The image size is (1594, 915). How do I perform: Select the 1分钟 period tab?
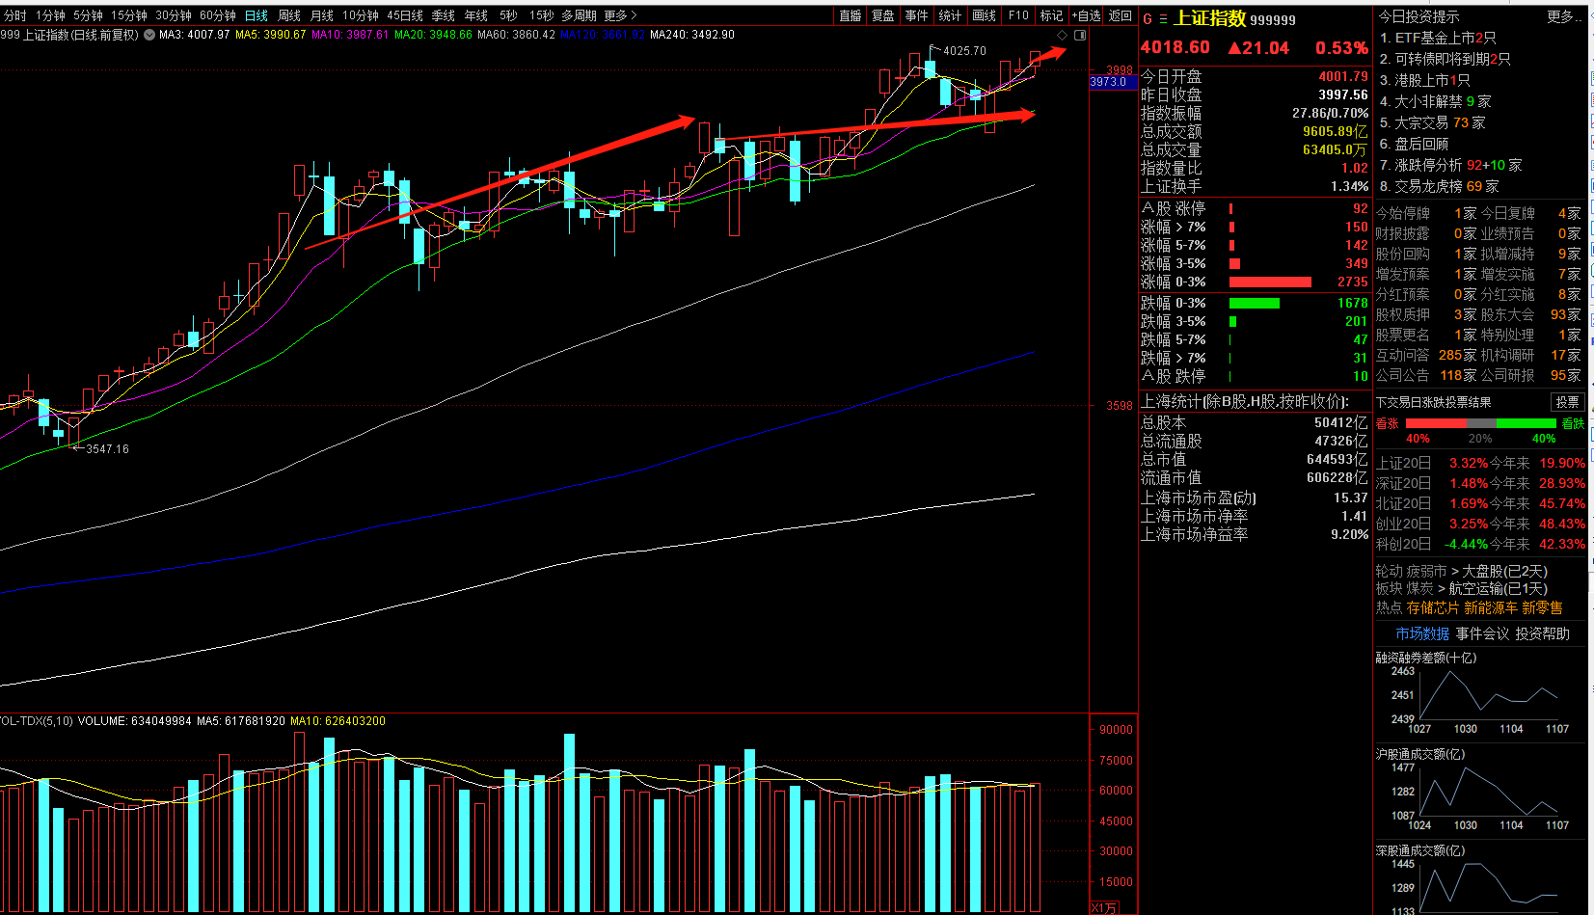51,15
